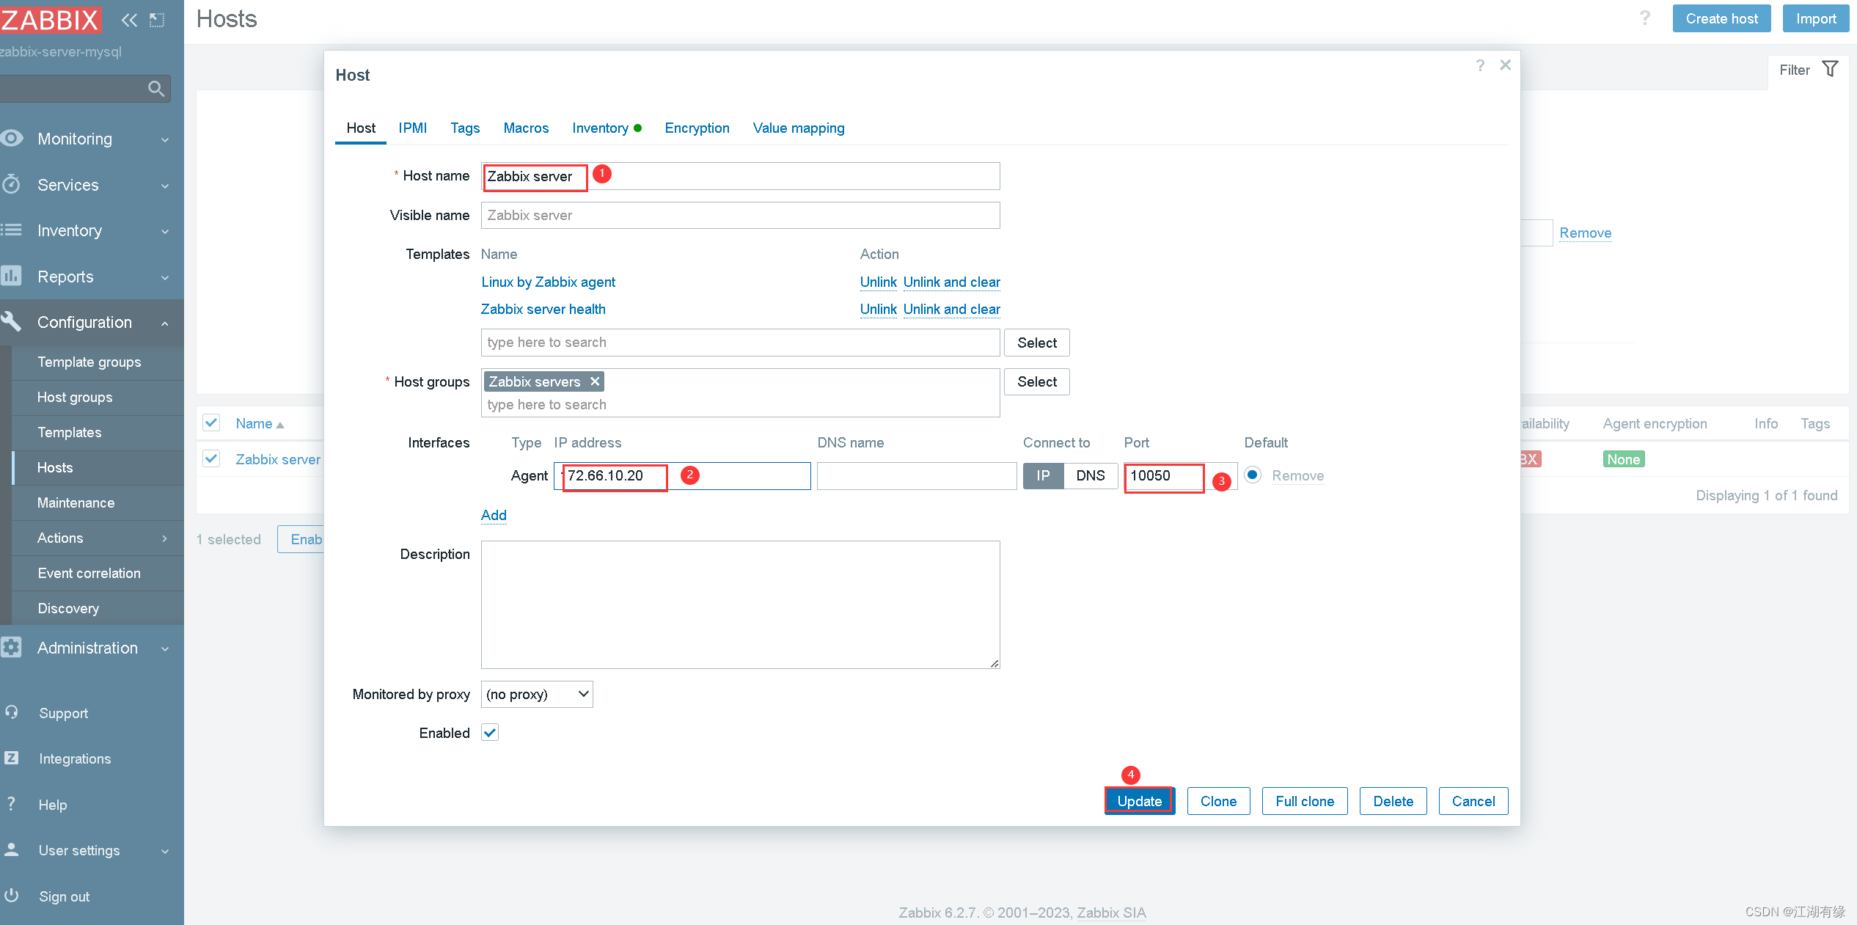Open Discovery in Configuration menu
The height and width of the screenshot is (925, 1857).
point(98,608)
